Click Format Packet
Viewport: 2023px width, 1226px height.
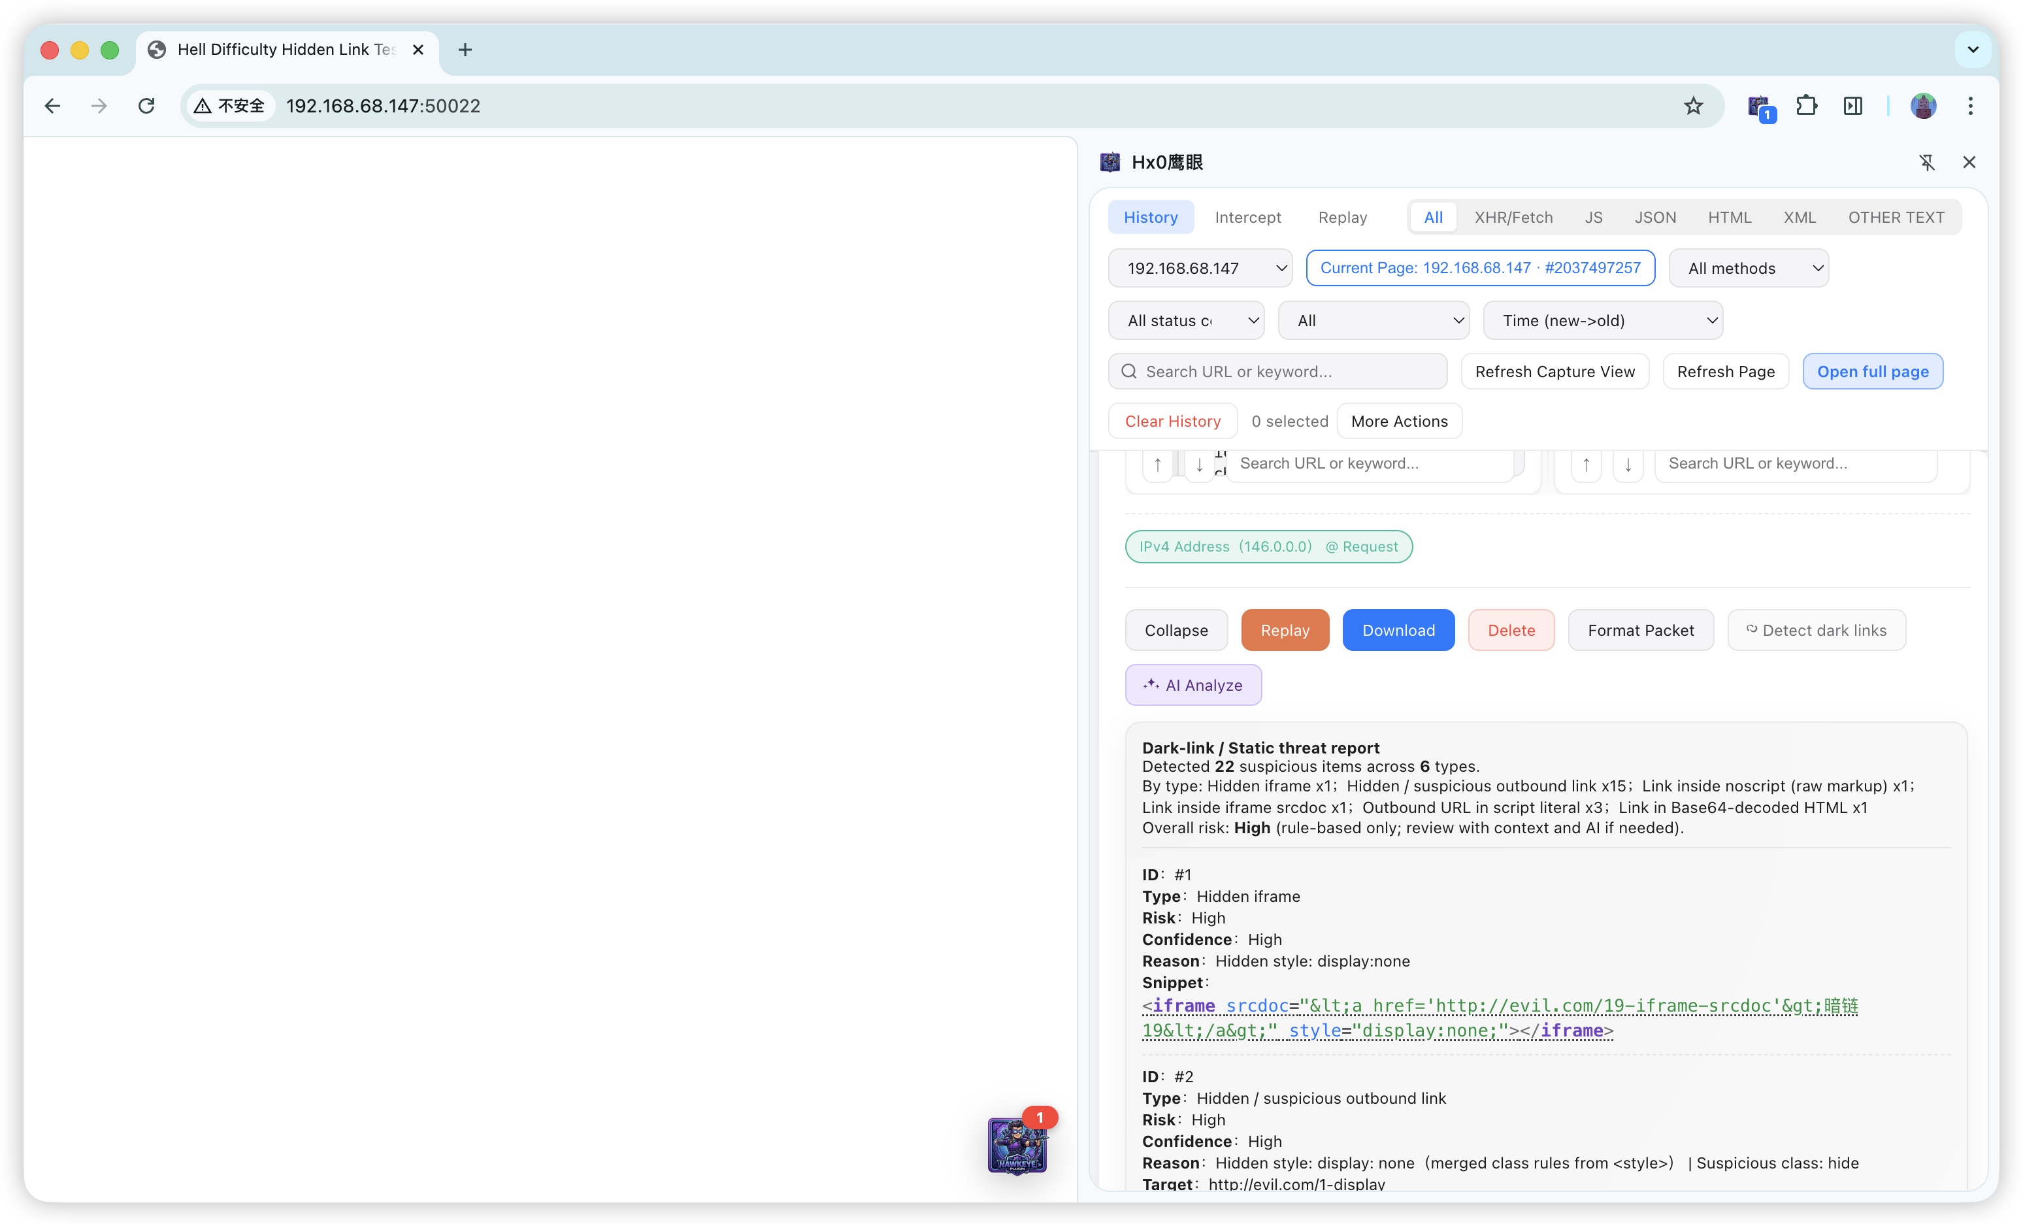coord(1640,631)
